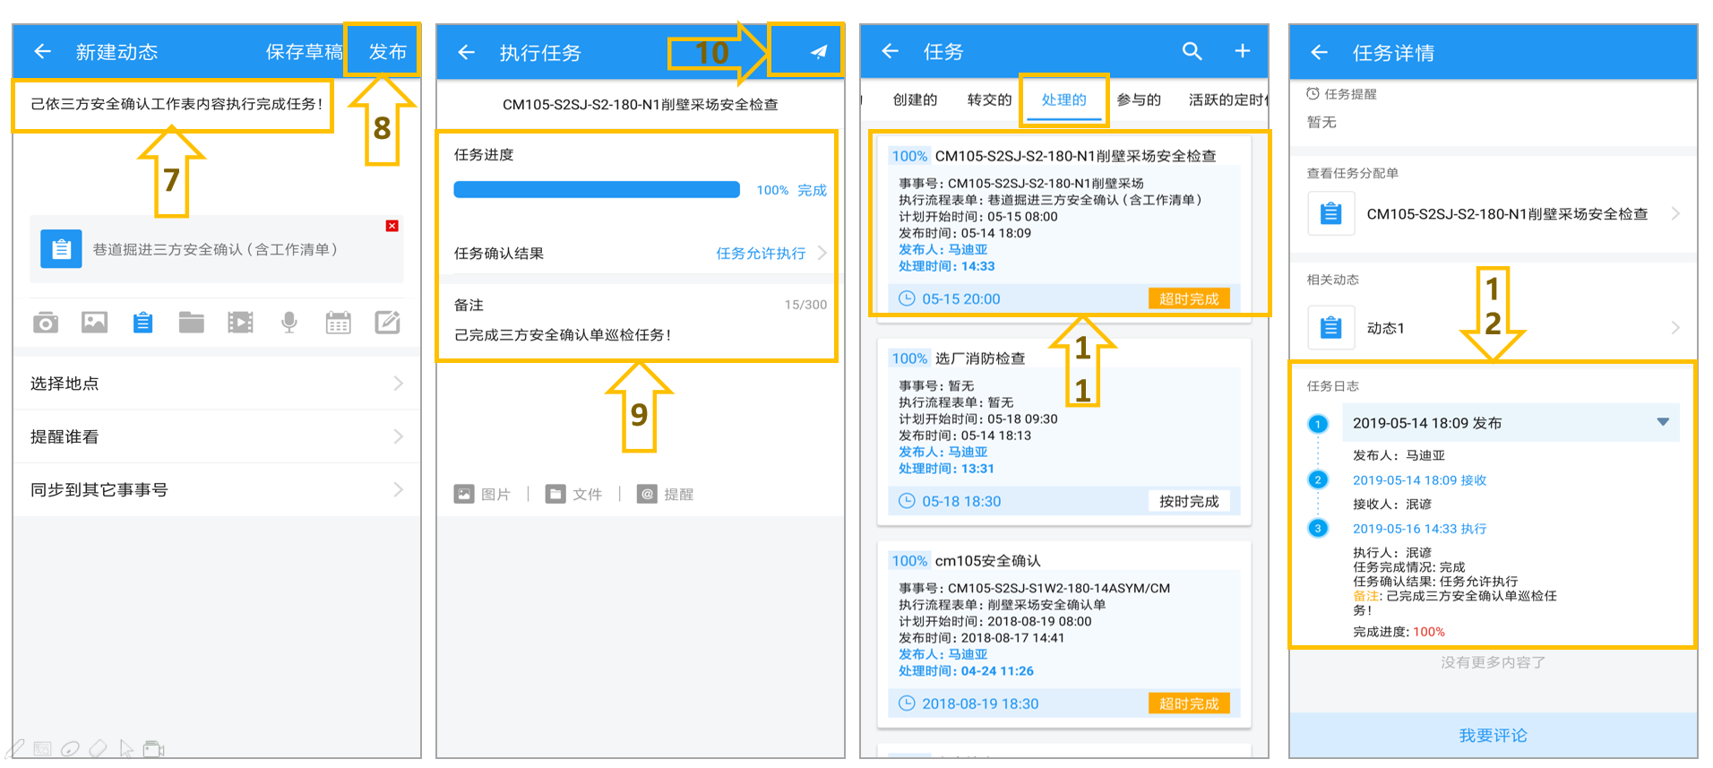Image resolution: width=1713 pixels, height=768 pixels.
Task: Tap the clock icon next to 任务提醒
Action: pyautogui.click(x=1313, y=93)
